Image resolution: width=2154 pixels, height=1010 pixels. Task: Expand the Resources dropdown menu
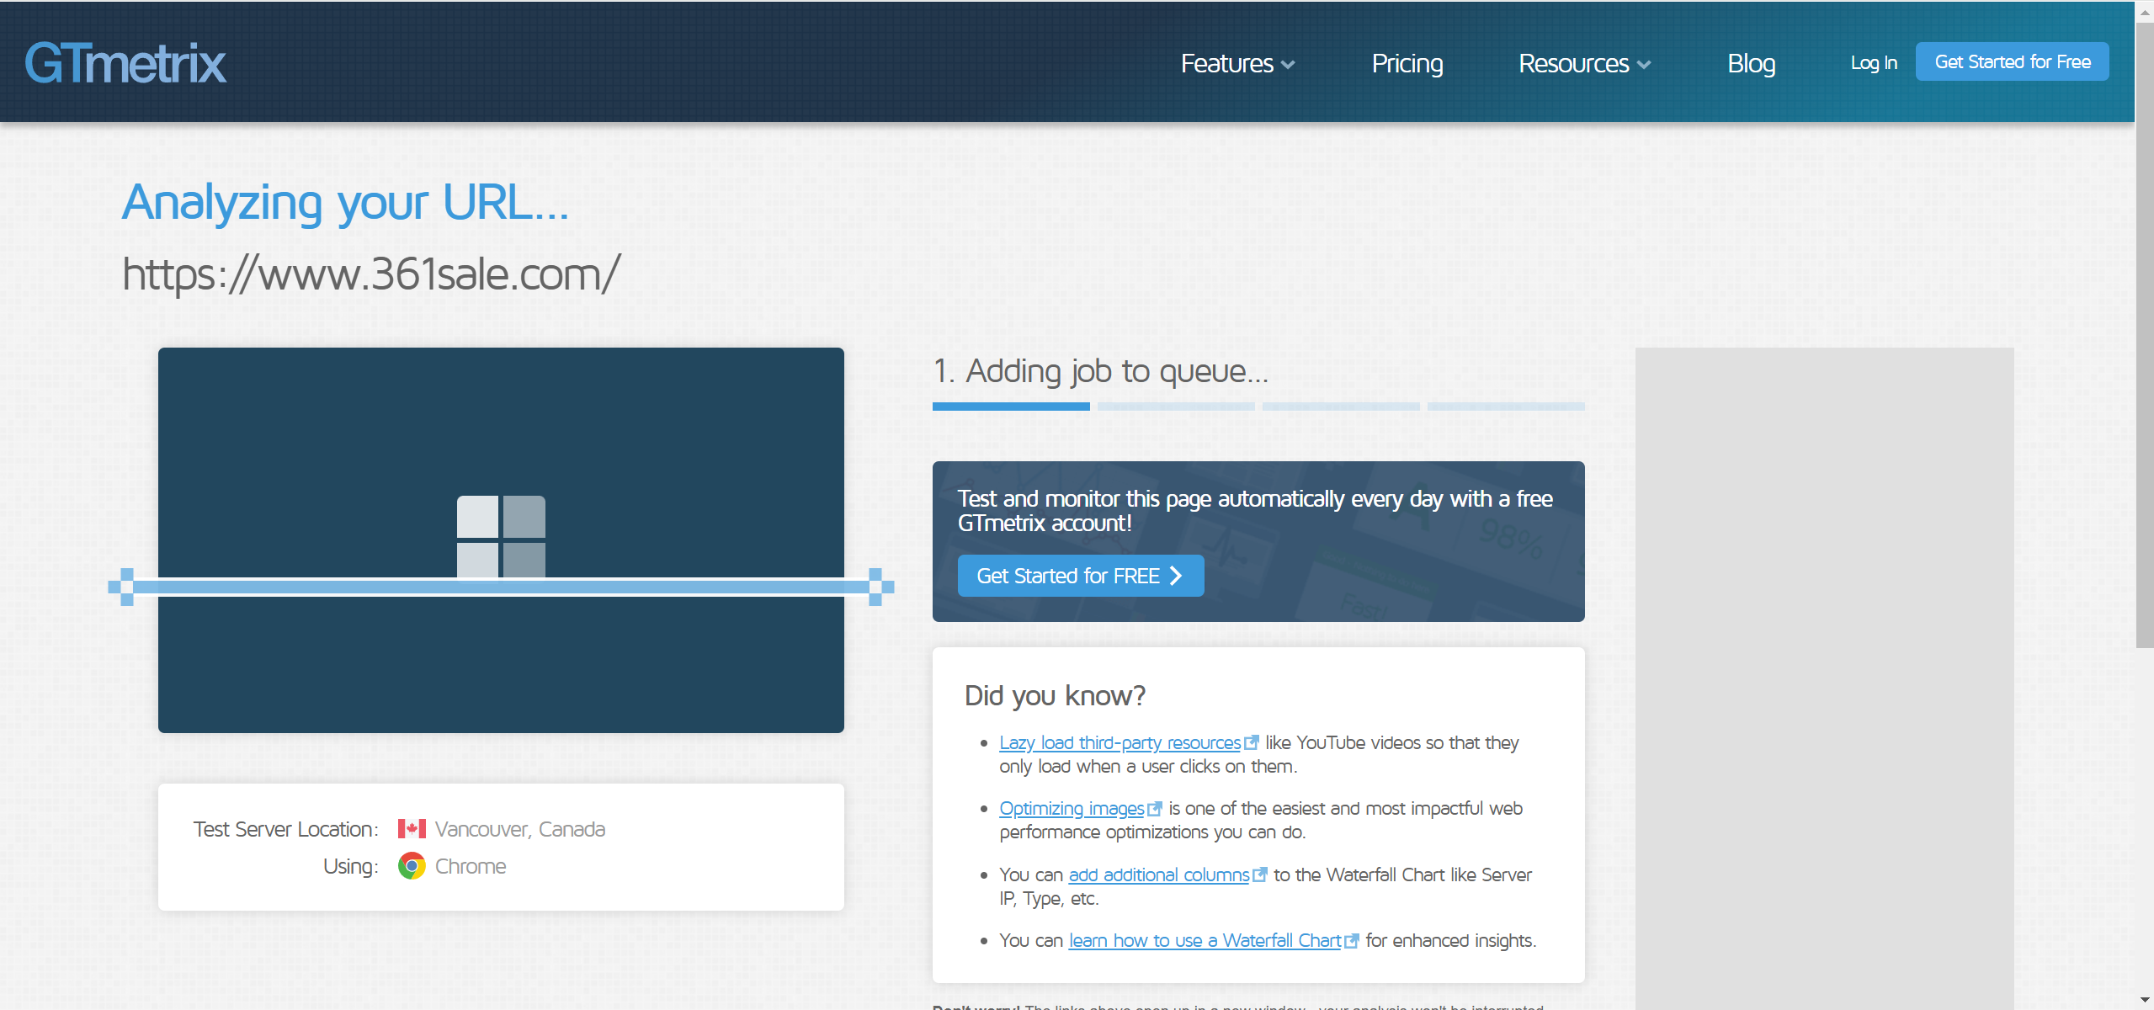[x=1574, y=64]
